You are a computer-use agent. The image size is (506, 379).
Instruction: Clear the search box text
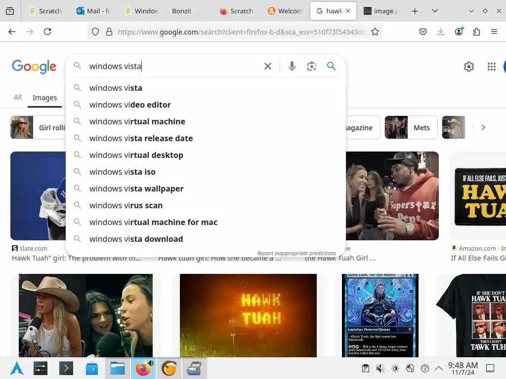pos(267,66)
